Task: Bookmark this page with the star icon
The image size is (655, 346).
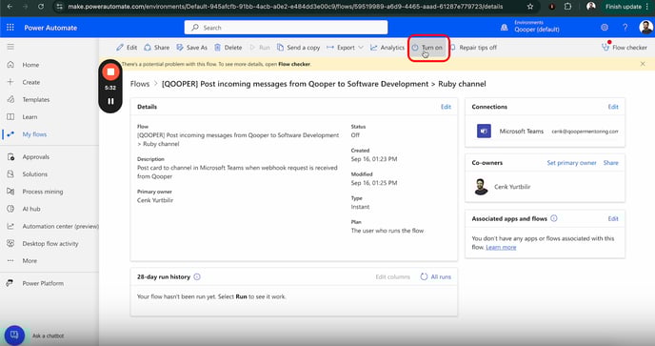Action: [x=530, y=7]
